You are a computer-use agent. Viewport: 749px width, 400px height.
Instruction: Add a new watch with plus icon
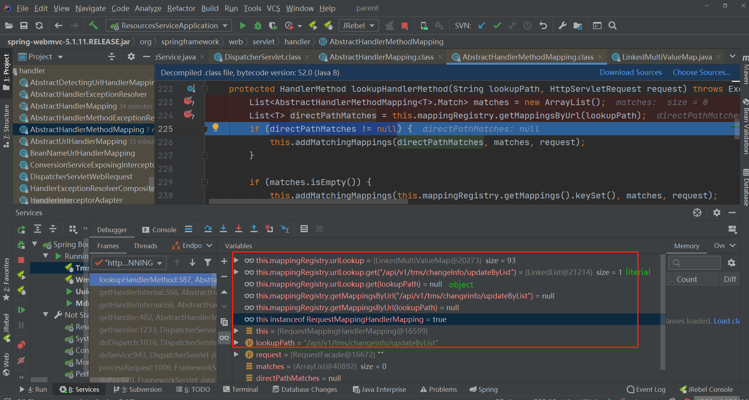coord(224,261)
